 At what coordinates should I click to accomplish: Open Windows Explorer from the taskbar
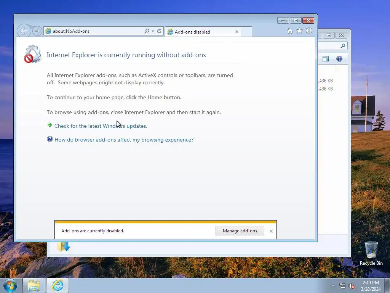tap(34, 285)
